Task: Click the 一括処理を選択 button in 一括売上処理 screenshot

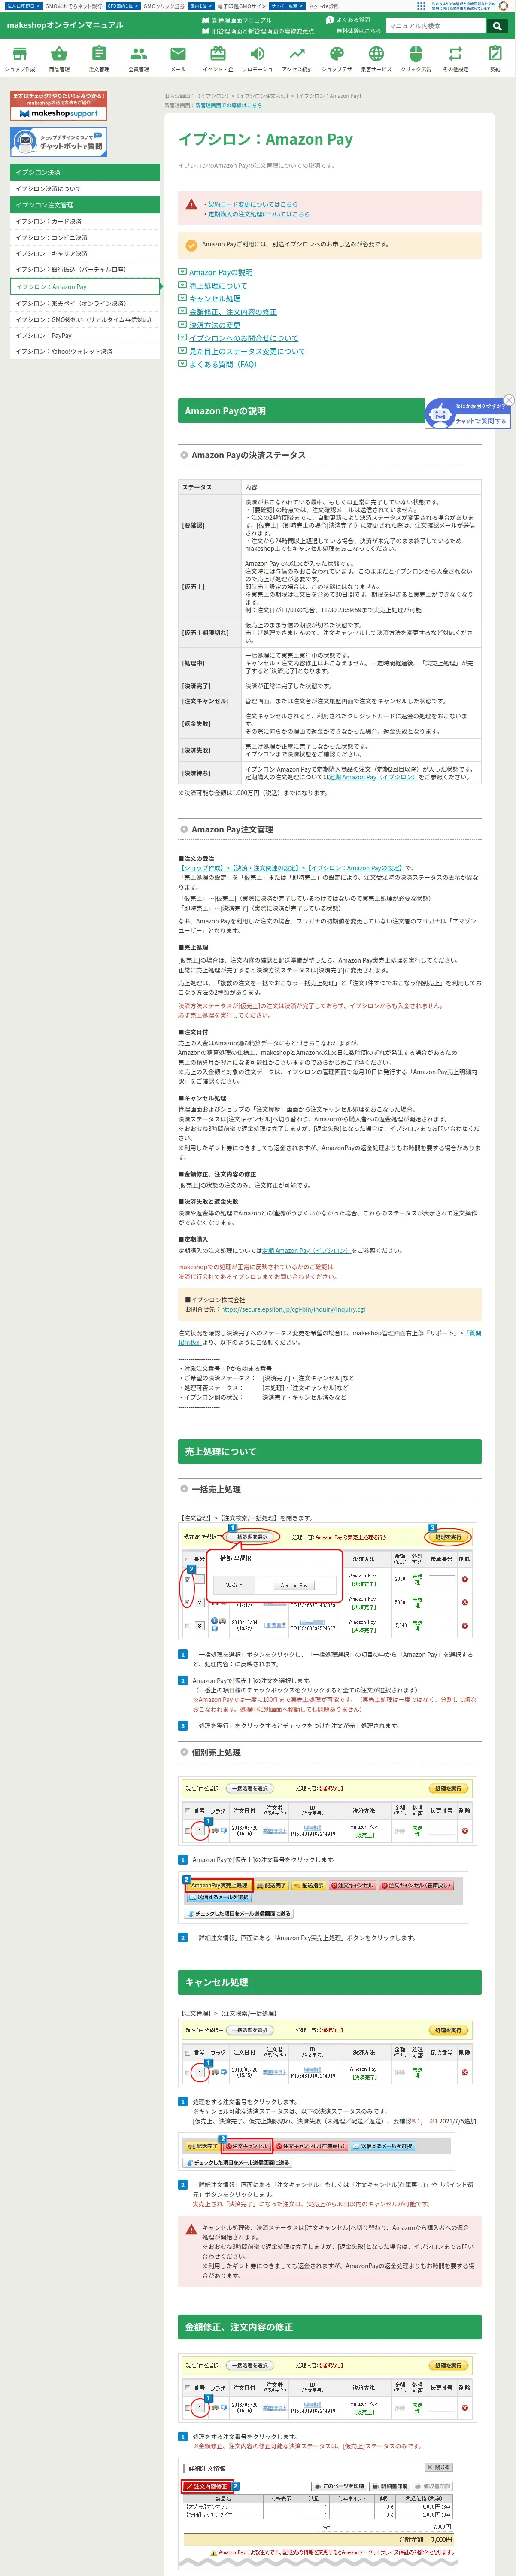Action: (x=250, y=1537)
